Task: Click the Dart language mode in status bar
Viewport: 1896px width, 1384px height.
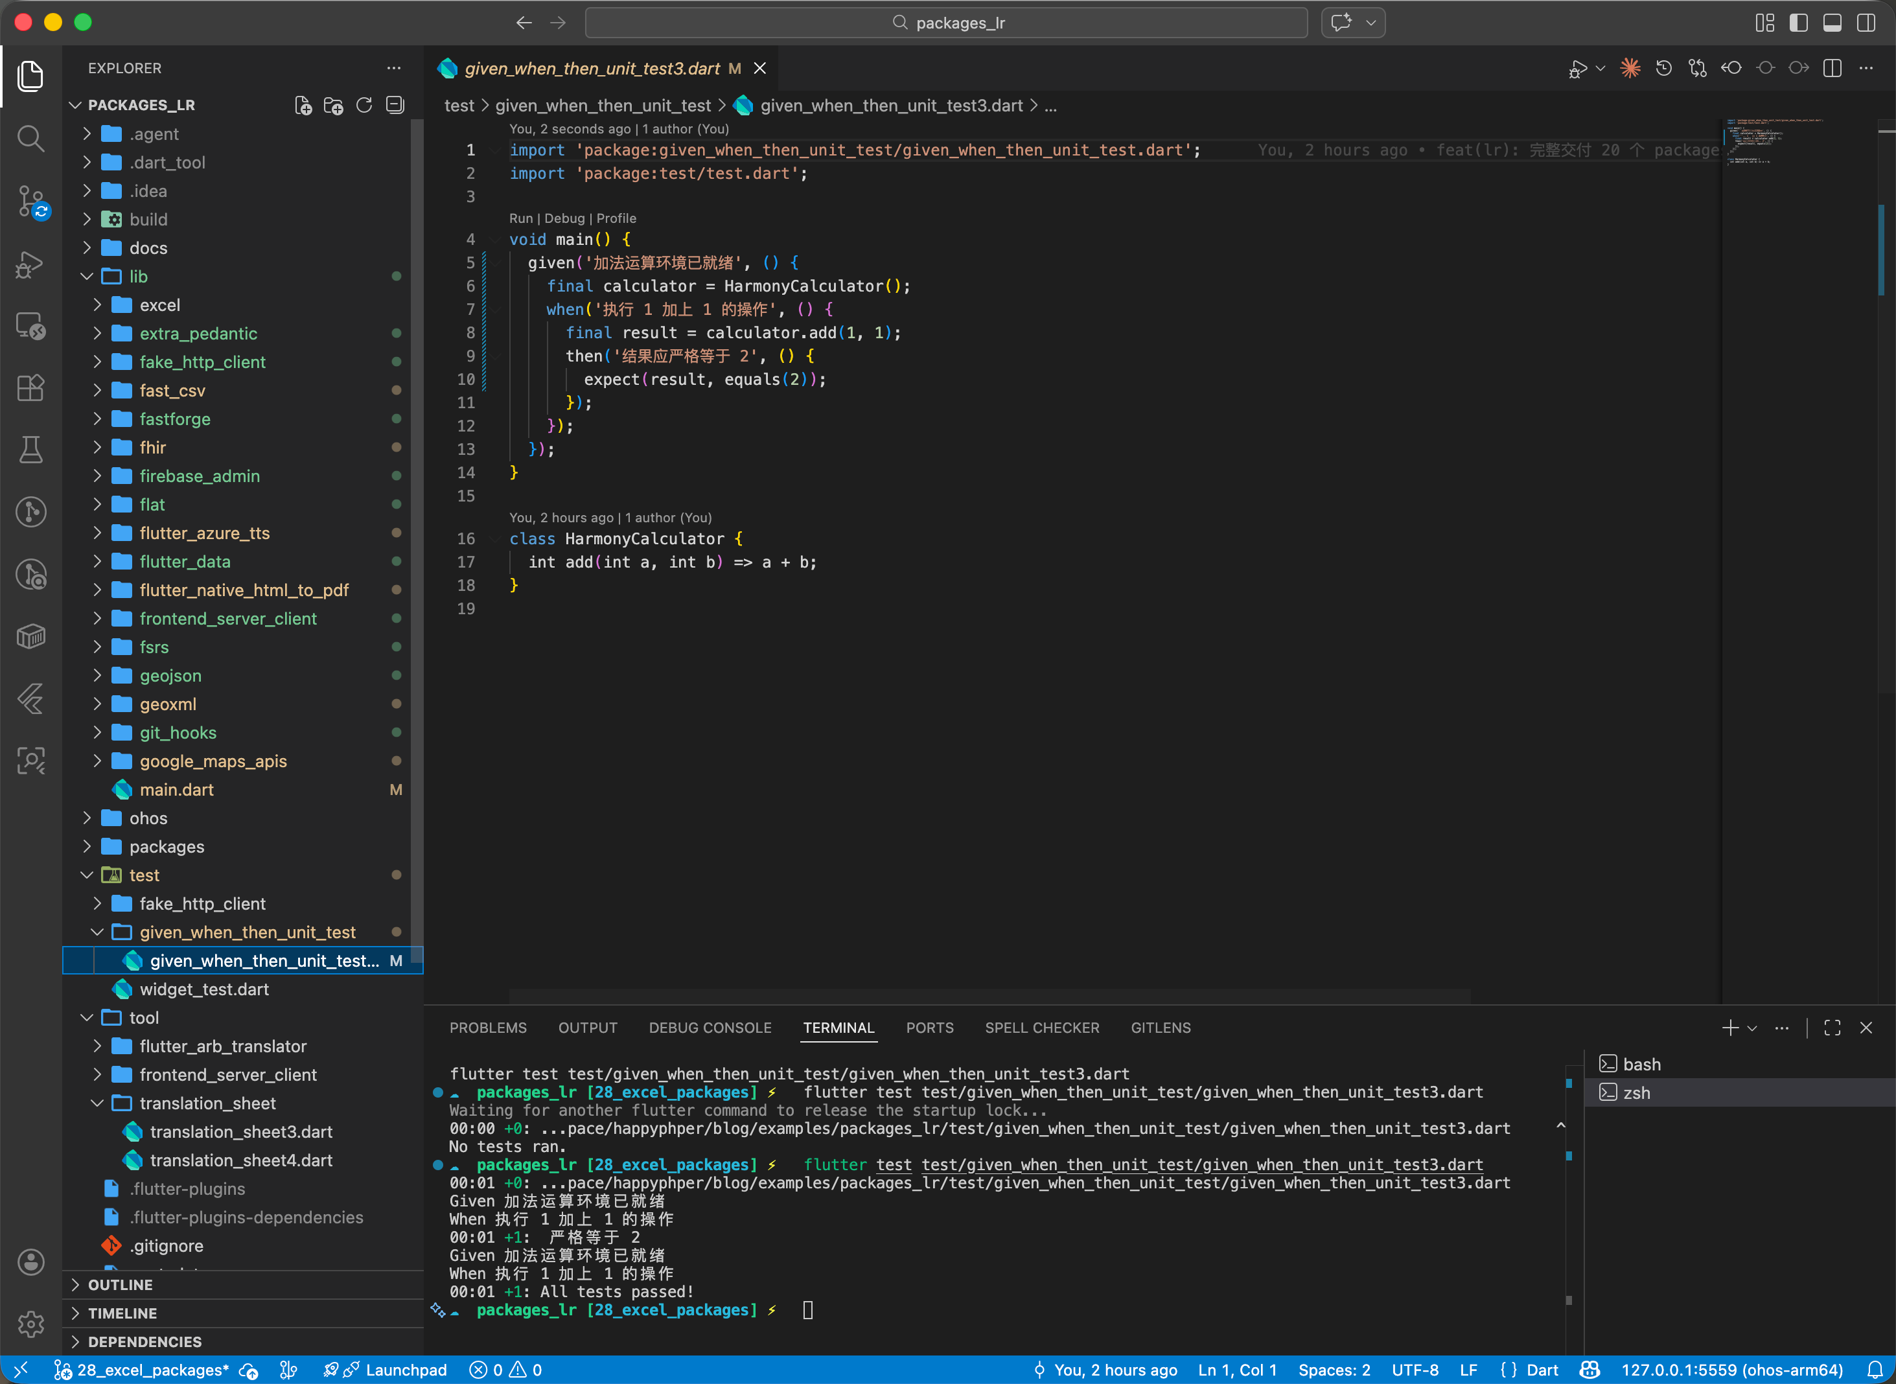Action: 1542,1370
